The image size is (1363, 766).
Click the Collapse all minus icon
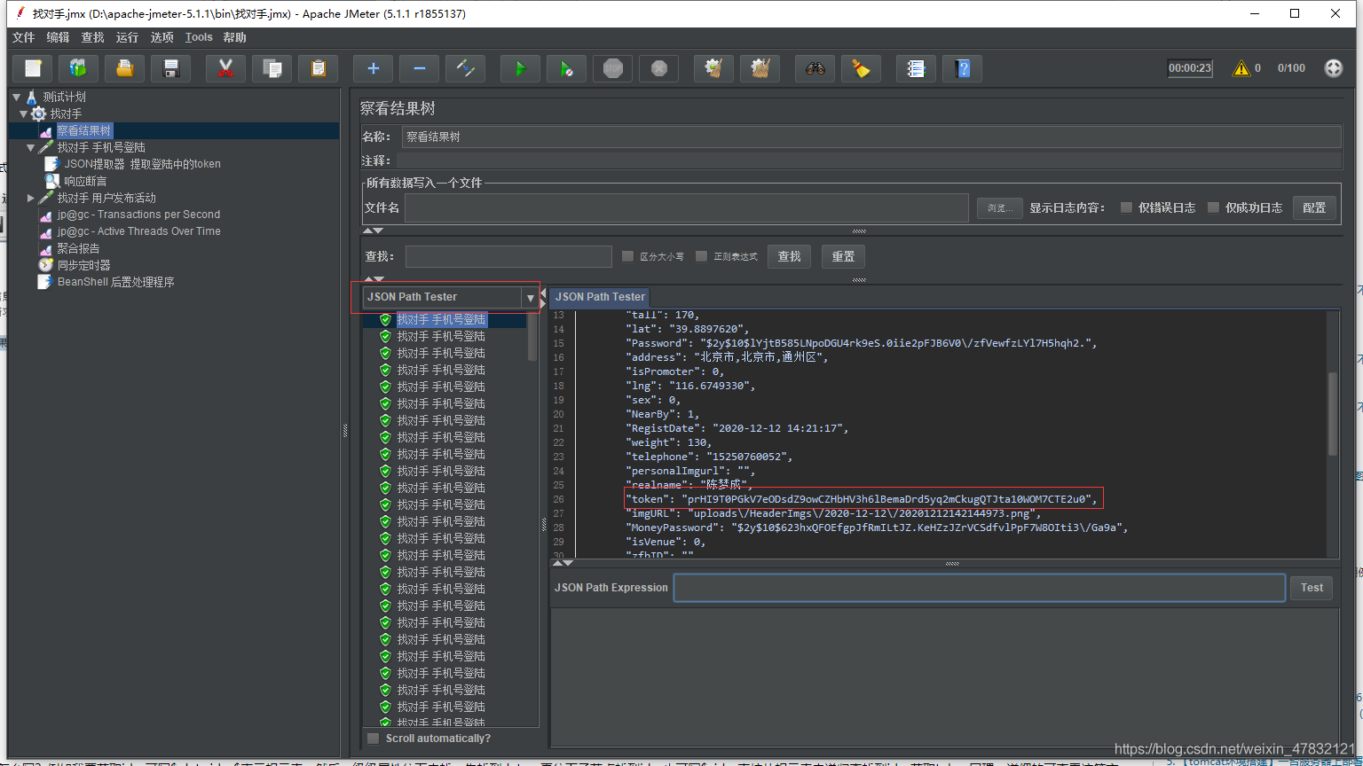coord(419,68)
